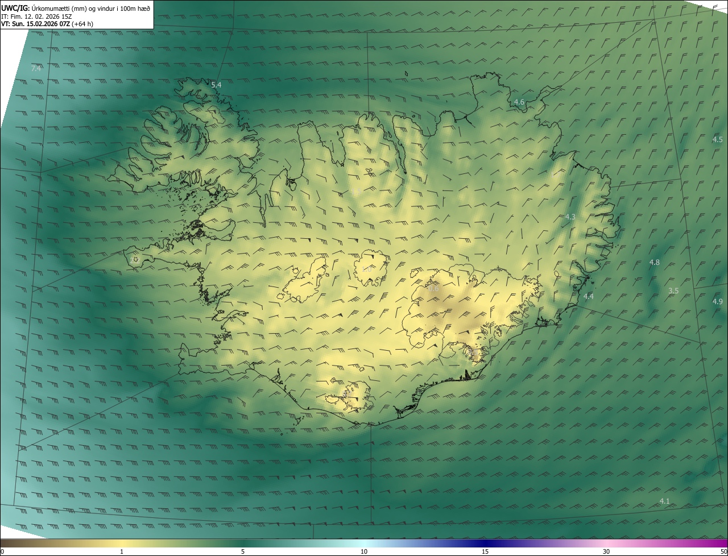
Task: Select the 4.5 value label on the map
Action: pos(718,139)
